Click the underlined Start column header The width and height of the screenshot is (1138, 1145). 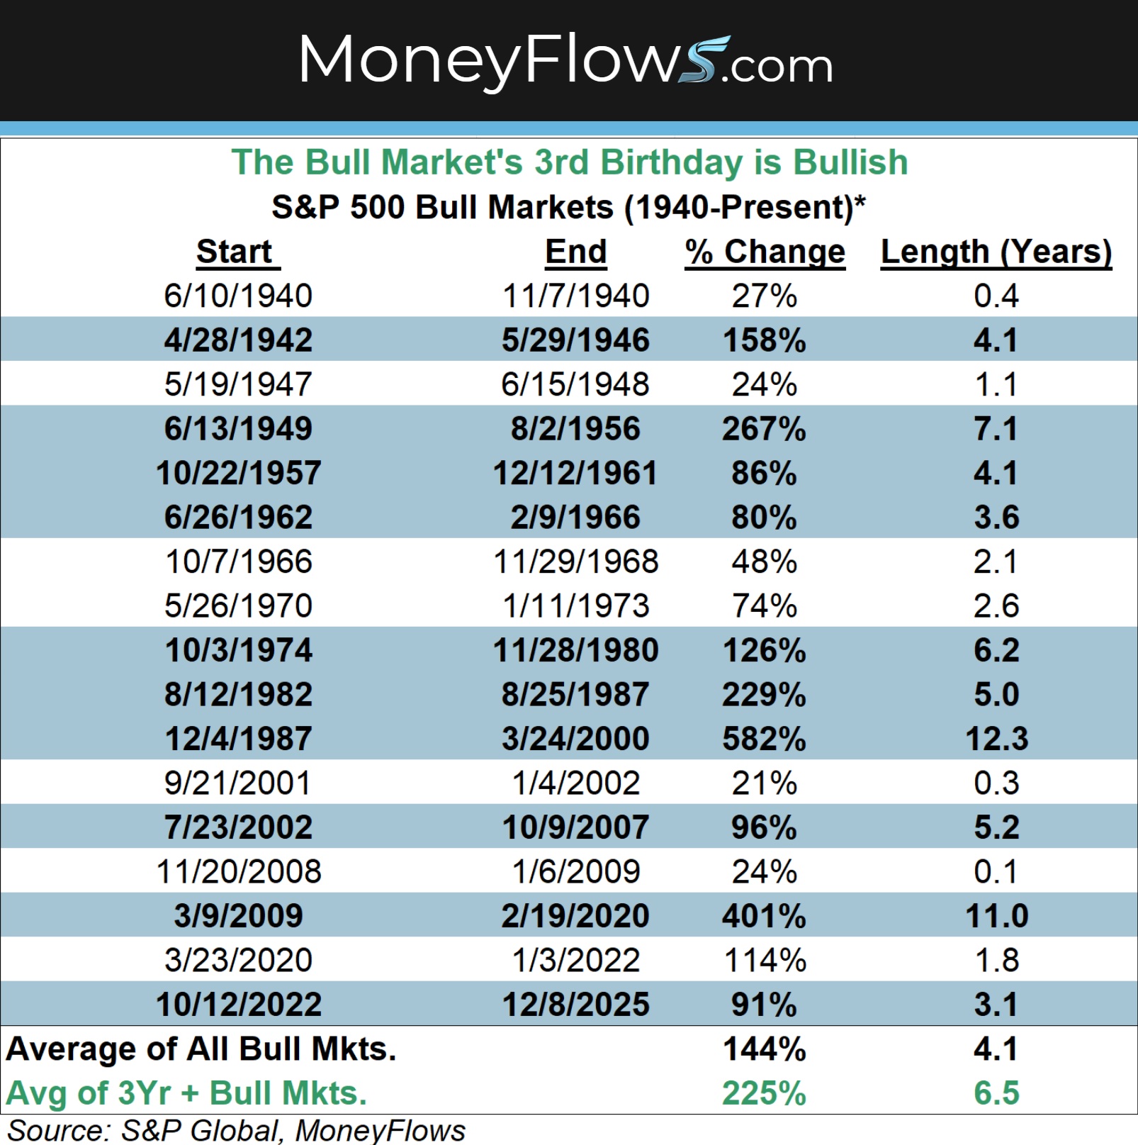[x=235, y=252]
